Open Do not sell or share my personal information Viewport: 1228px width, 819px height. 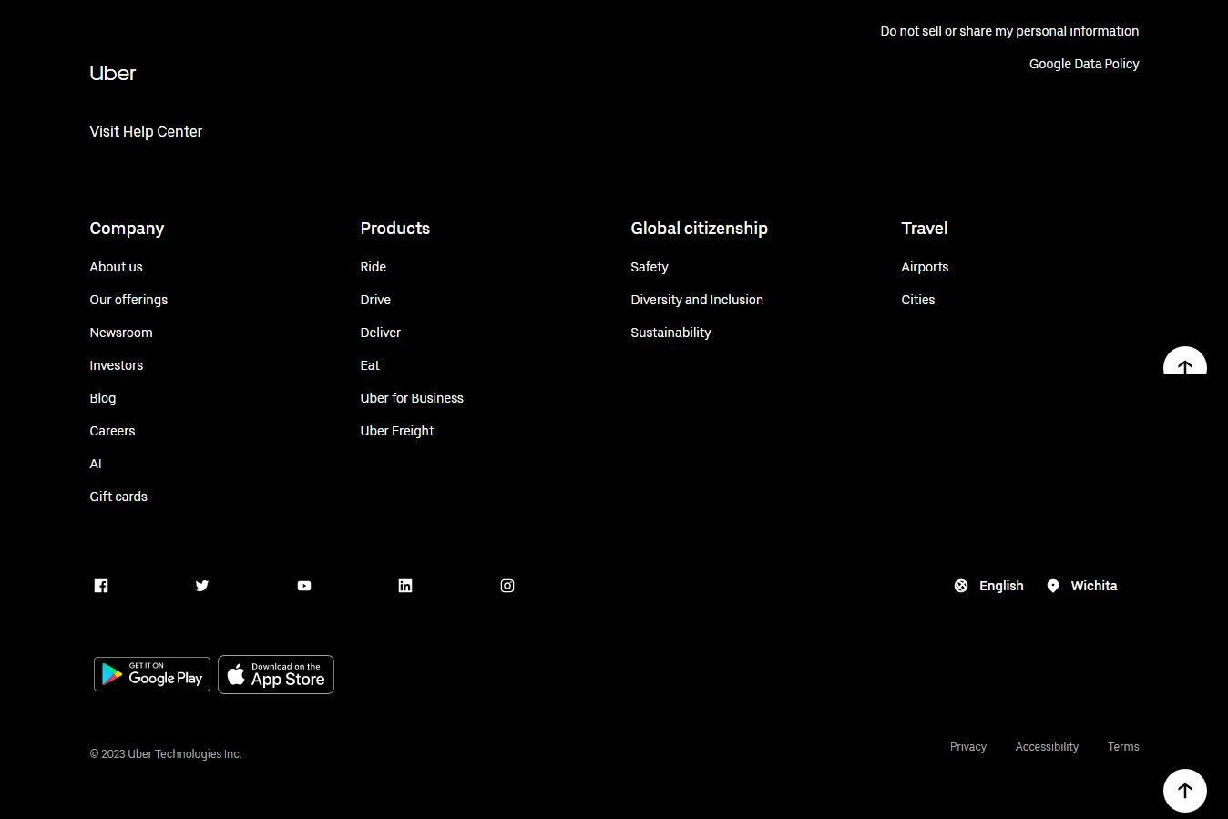(x=1009, y=31)
